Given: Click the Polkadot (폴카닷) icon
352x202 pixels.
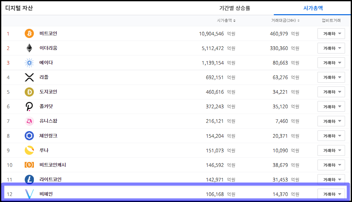Looking at the screenshot, I should coord(29,106).
